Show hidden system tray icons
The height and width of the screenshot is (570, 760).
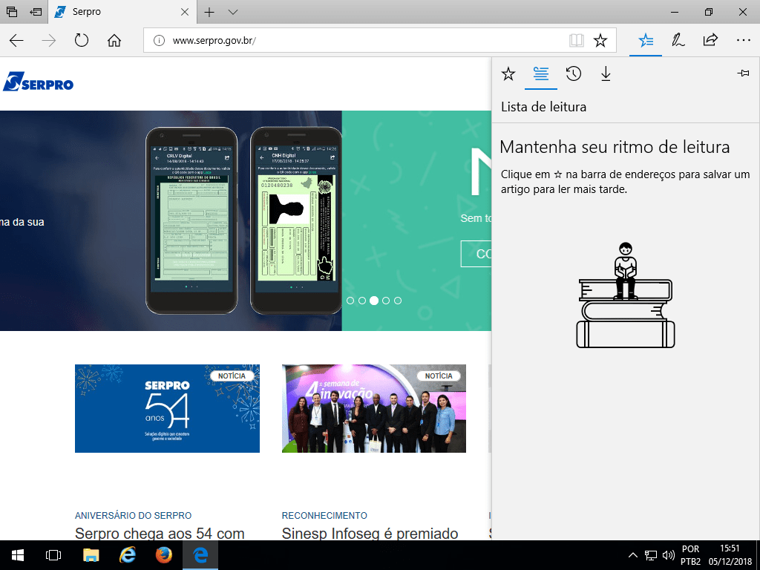pyautogui.click(x=632, y=555)
